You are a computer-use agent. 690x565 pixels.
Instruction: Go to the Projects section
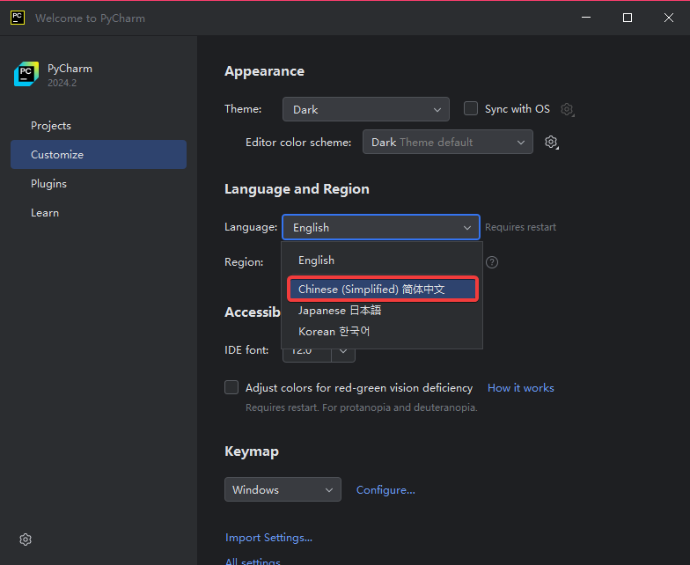51,126
